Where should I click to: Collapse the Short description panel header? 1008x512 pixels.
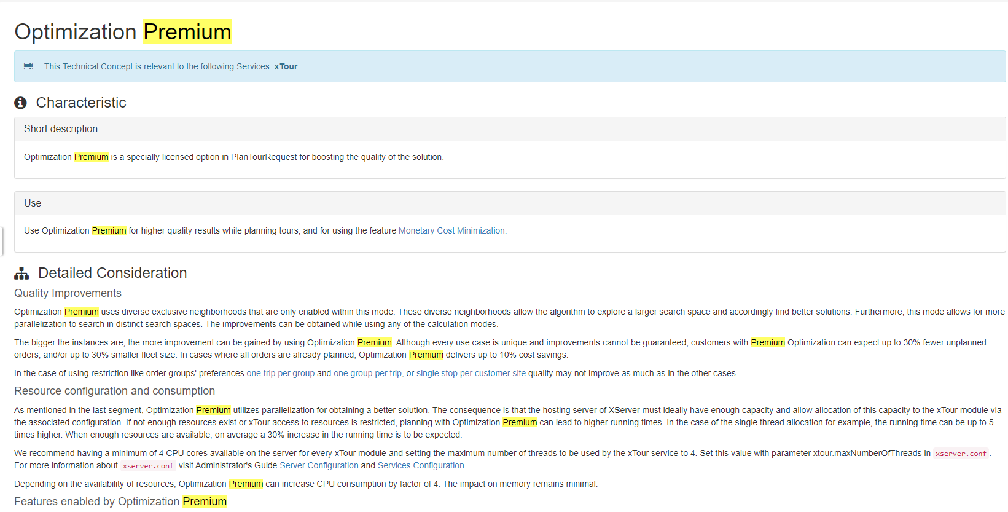(x=61, y=129)
